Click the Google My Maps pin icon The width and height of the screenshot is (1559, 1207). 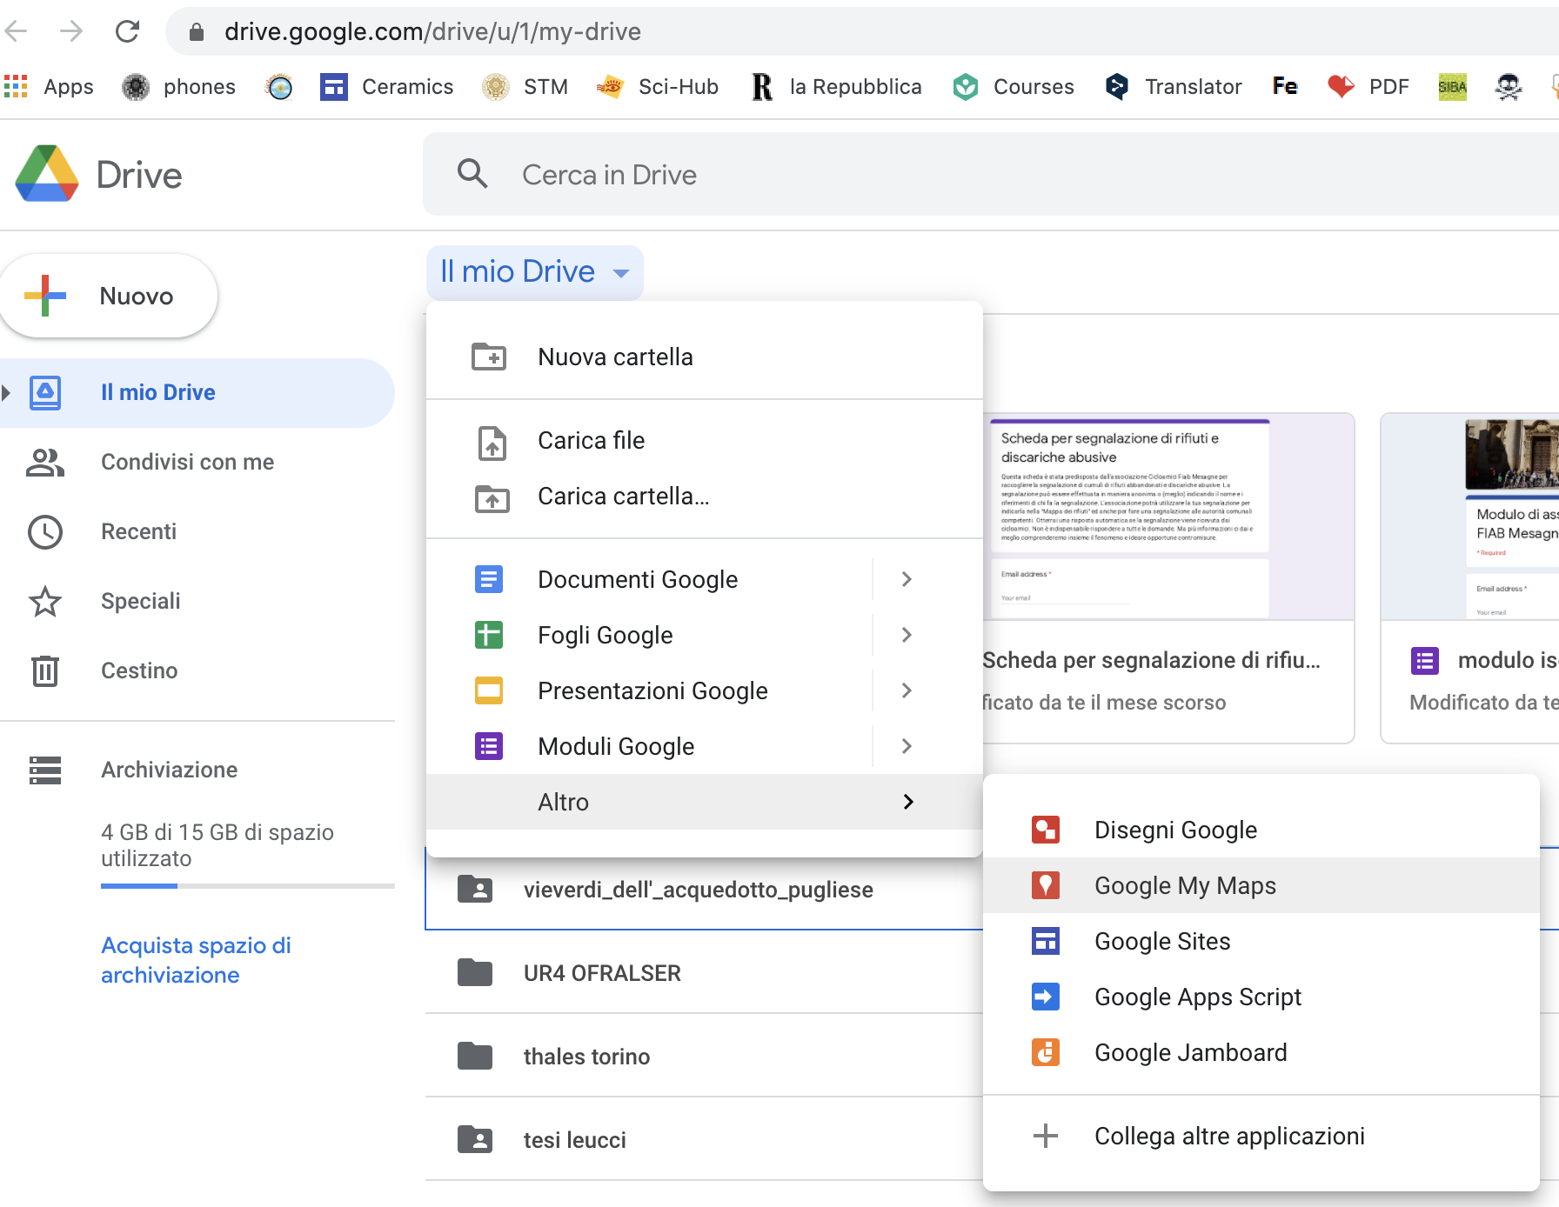1046,885
